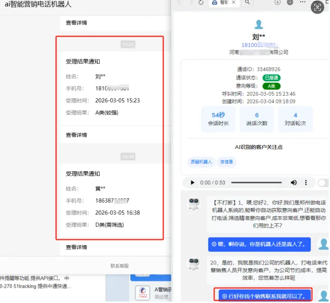Image resolution: width=330 pixels, height=303 pixels.
Task: Select the 4 对话轮次 stat card
Action: click(295, 119)
